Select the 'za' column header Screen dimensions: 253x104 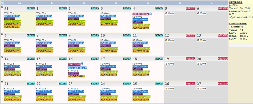[x=180, y=3]
